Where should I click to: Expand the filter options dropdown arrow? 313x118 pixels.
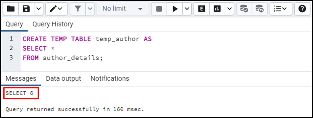(90, 9)
